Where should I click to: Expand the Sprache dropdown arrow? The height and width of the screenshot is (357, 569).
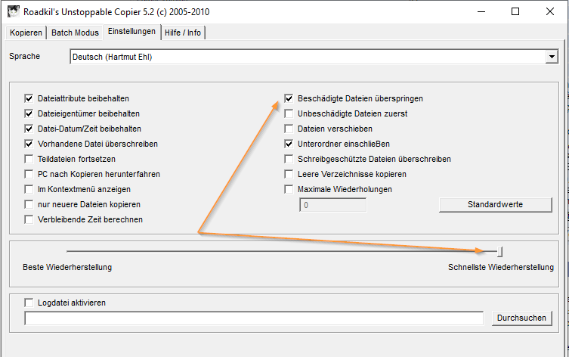coord(552,57)
